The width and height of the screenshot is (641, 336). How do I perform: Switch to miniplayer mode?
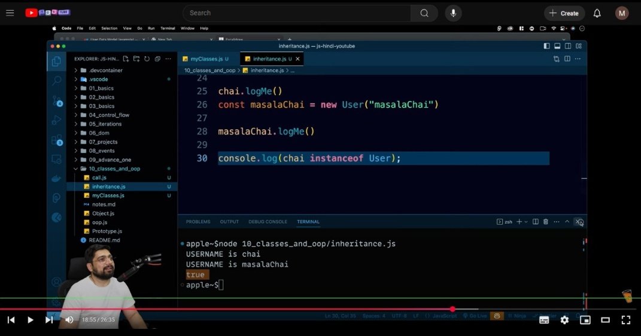click(x=585, y=320)
